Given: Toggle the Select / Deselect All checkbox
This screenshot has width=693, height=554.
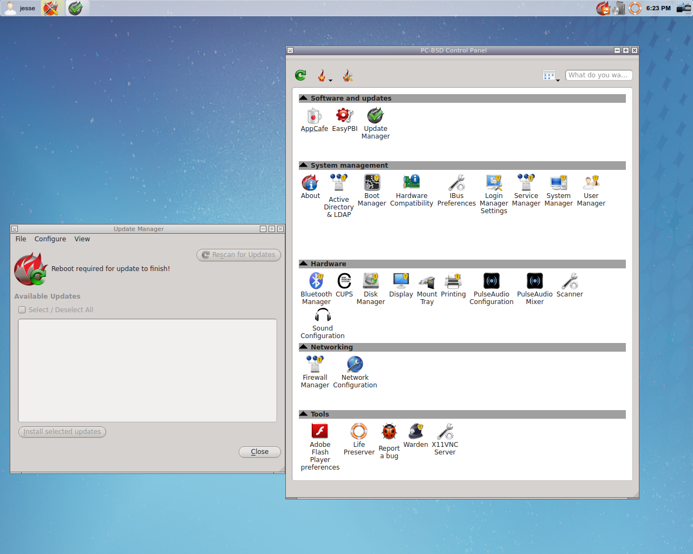Looking at the screenshot, I should [22, 310].
